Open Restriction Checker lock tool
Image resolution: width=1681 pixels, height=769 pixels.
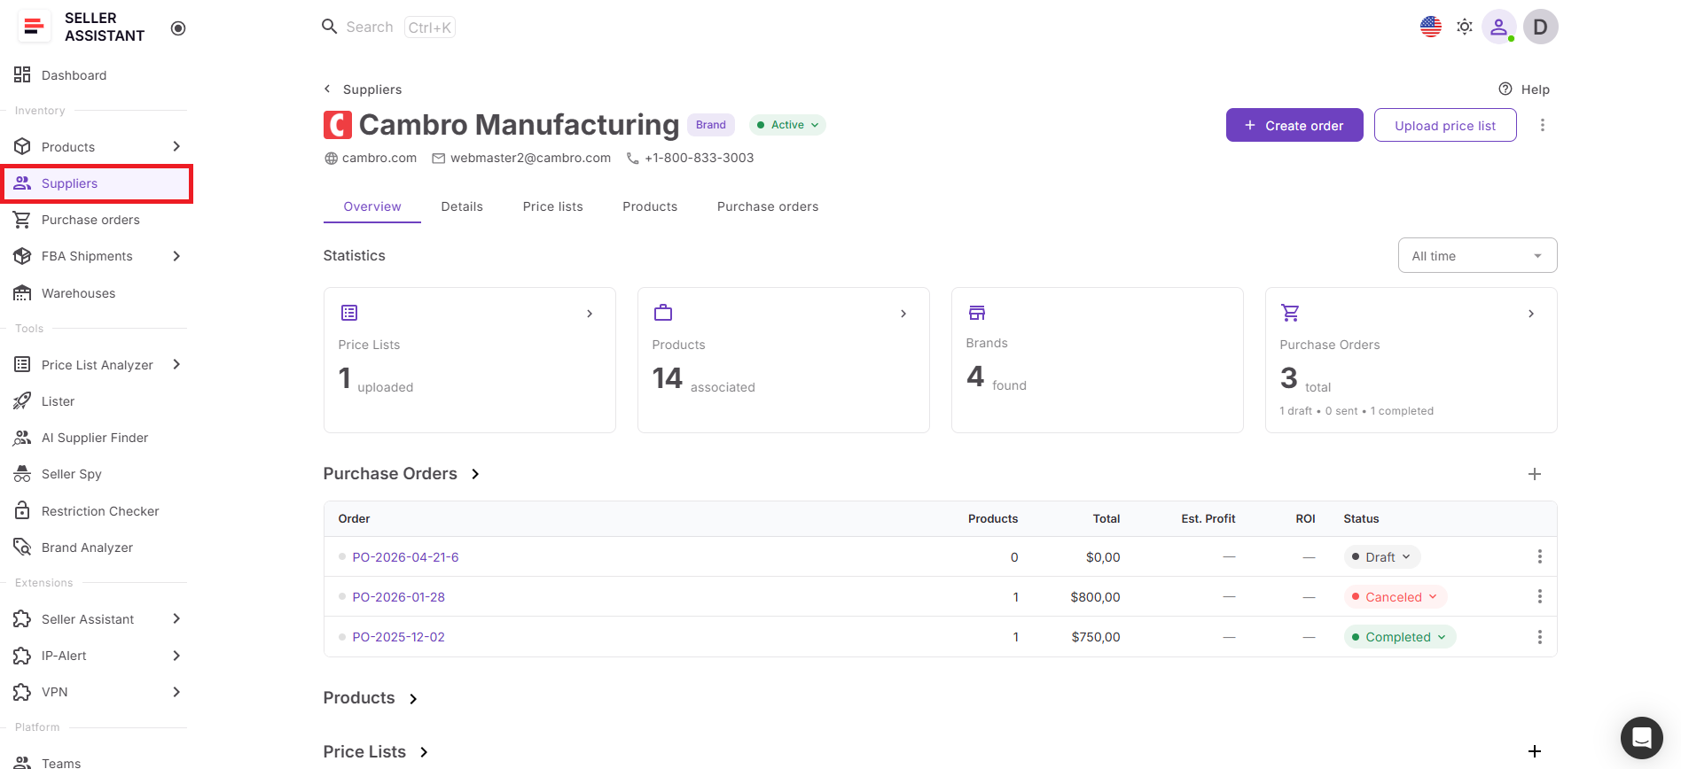[100, 511]
